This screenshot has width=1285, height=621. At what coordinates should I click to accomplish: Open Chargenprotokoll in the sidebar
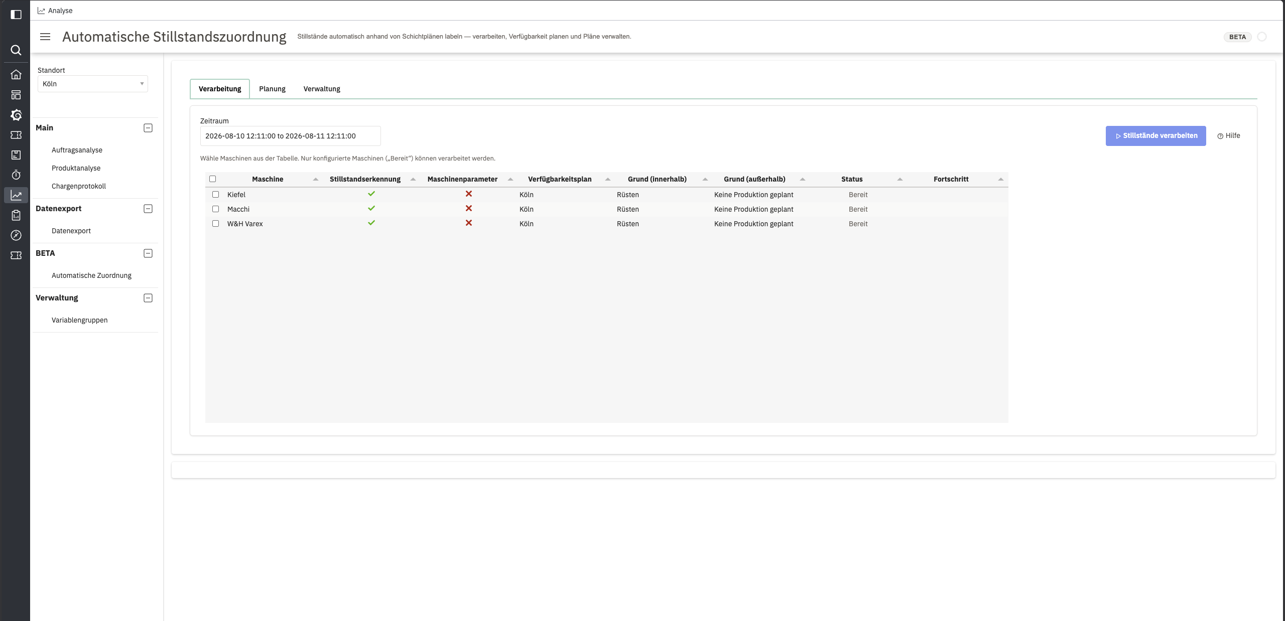[79, 186]
